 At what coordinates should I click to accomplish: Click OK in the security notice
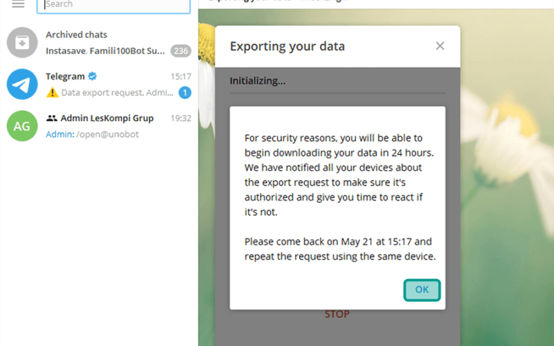pos(422,290)
